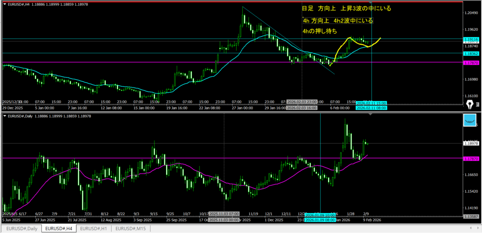The image size is (482, 233).
Task: Open the EURUSD#,H4 chart title dropdown arrow
Action: 4,4
